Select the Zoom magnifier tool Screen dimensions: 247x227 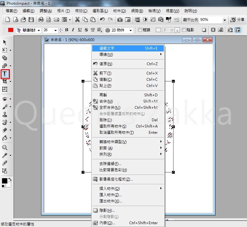coord(5,147)
